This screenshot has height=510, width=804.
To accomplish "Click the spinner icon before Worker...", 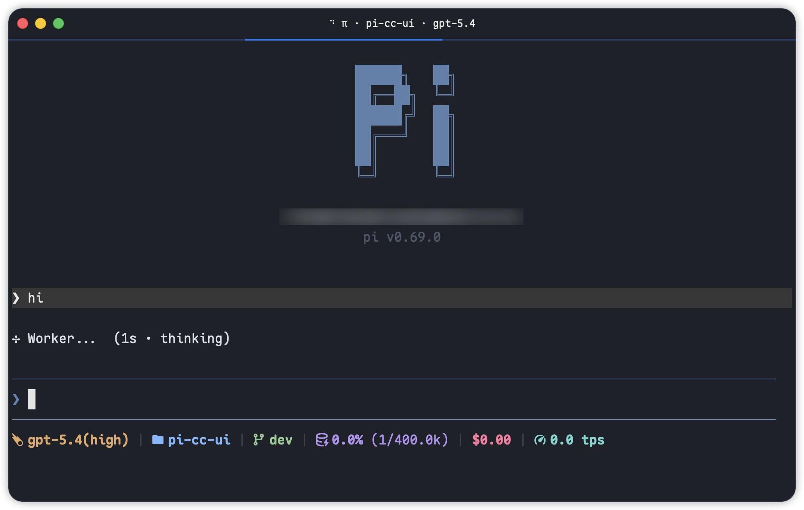I will (16, 339).
